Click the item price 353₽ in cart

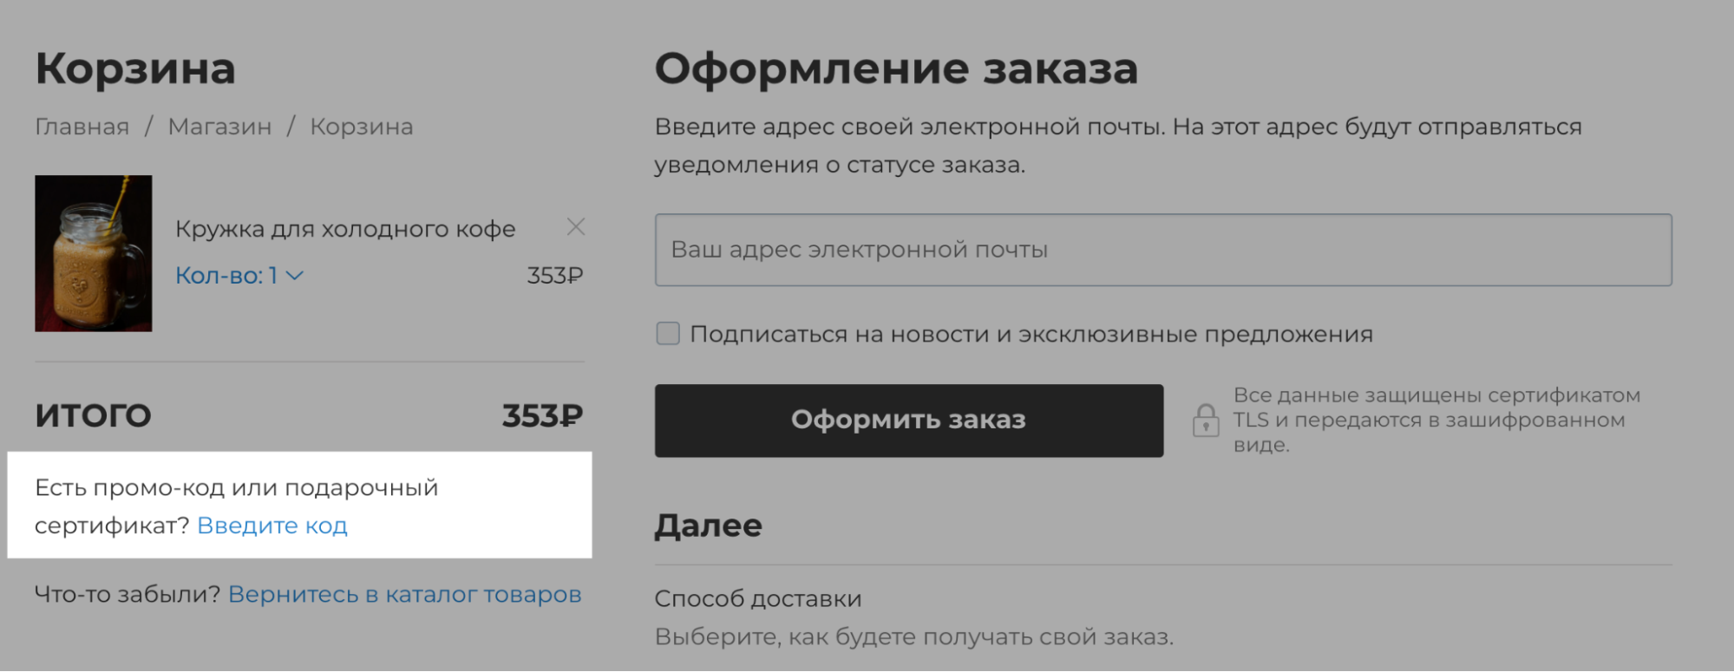click(555, 276)
